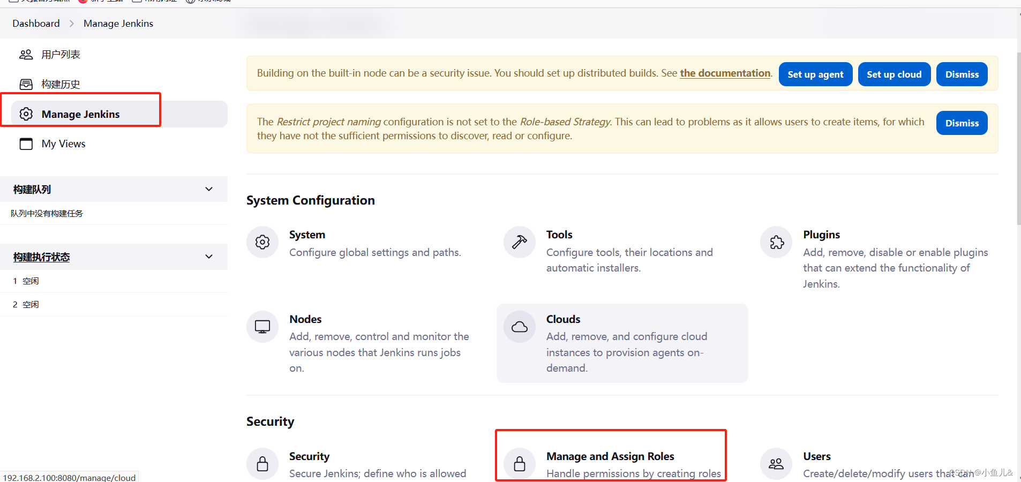Screen dimensions: 1021x482
Task: Click executor row 2 空闲
Action: coord(114,305)
